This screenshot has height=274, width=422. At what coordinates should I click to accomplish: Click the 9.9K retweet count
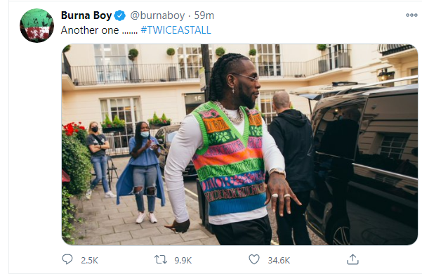coord(183,260)
